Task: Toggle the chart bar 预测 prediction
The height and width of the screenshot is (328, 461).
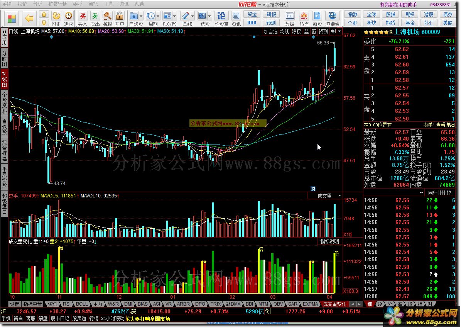Action: click(x=323, y=31)
